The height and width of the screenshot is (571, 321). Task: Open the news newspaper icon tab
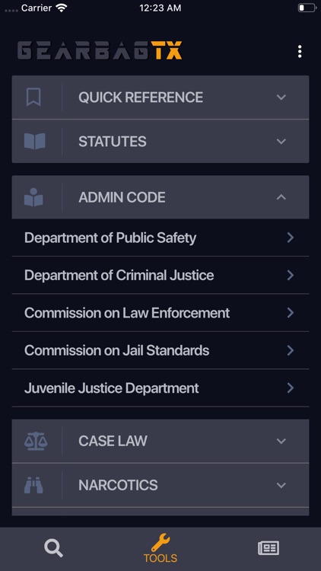[269, 548]
